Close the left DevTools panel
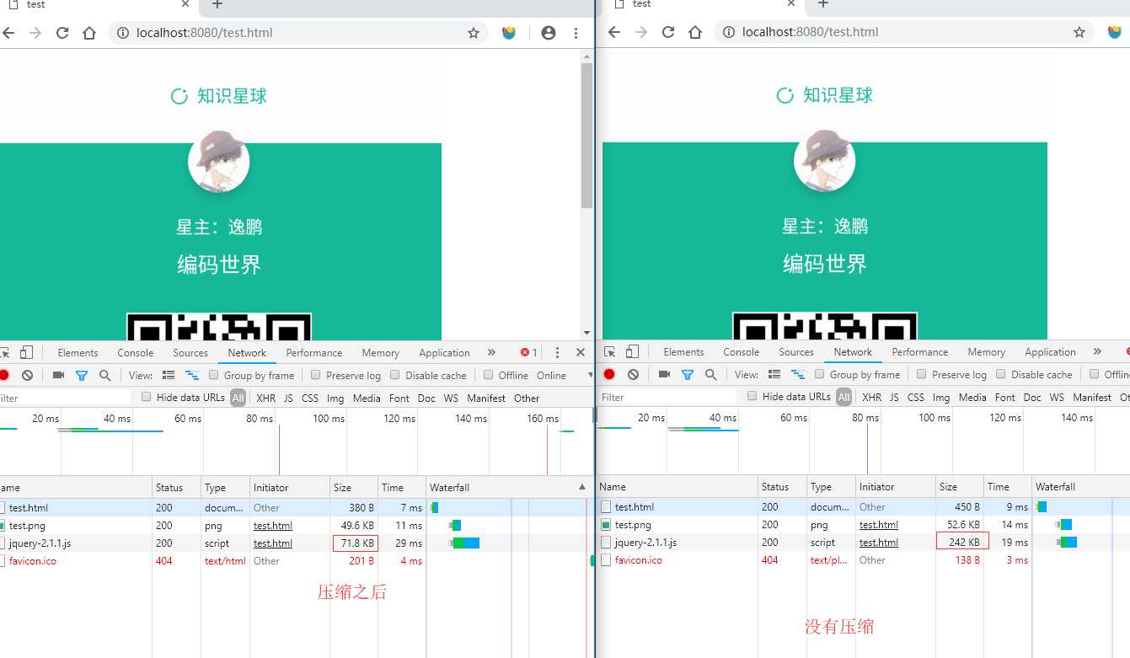1130x658 pixels. click(x=581, y=352)
